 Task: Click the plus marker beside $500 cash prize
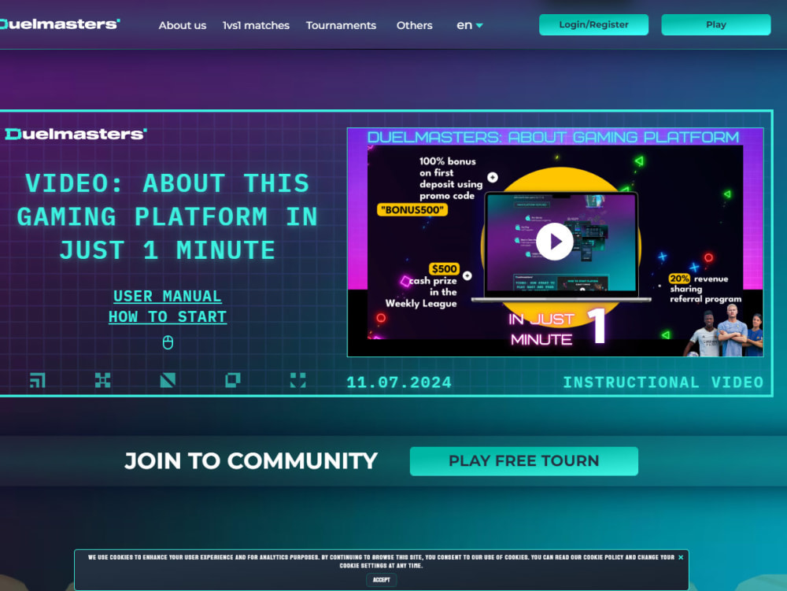click(467, 275)
